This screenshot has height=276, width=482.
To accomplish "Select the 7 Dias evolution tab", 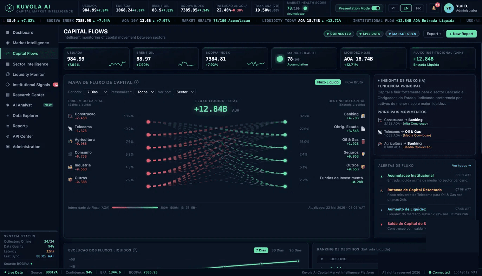I will (x=261, y=250).
